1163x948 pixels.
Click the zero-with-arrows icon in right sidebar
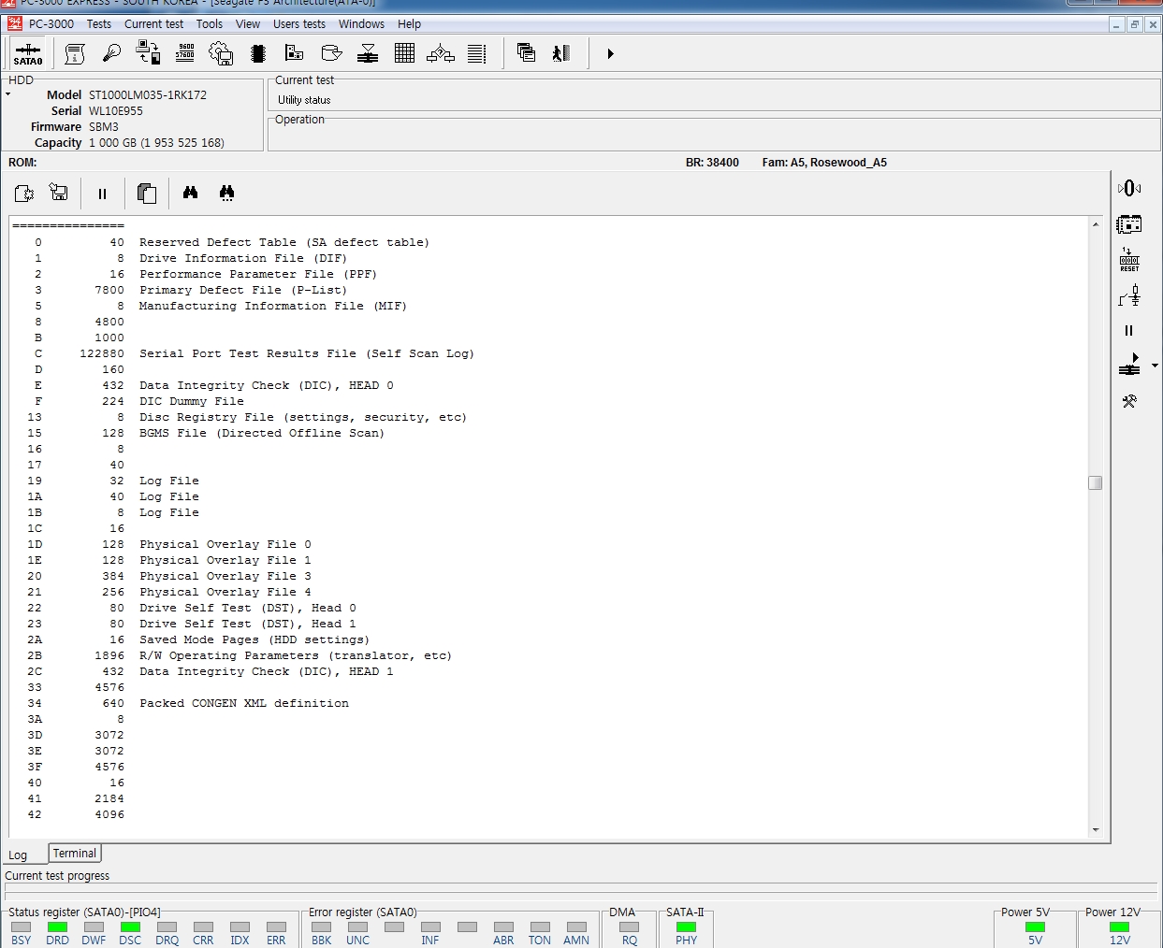(1129, 188)
